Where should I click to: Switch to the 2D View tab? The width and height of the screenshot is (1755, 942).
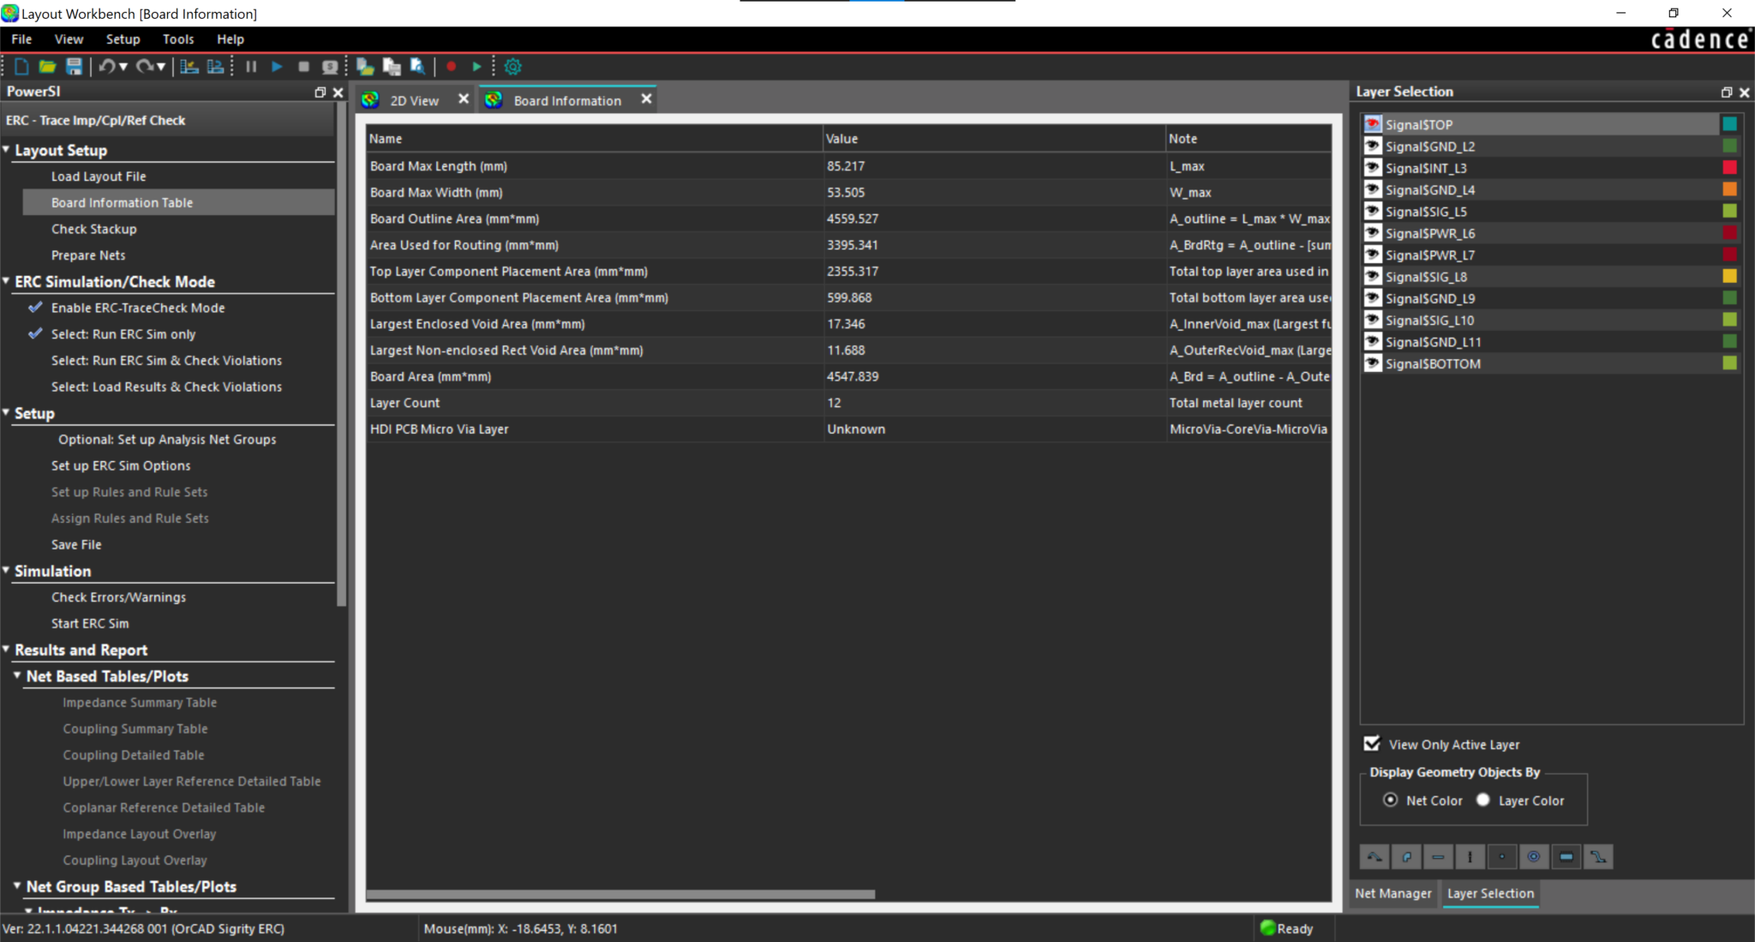tap(414, 100)
